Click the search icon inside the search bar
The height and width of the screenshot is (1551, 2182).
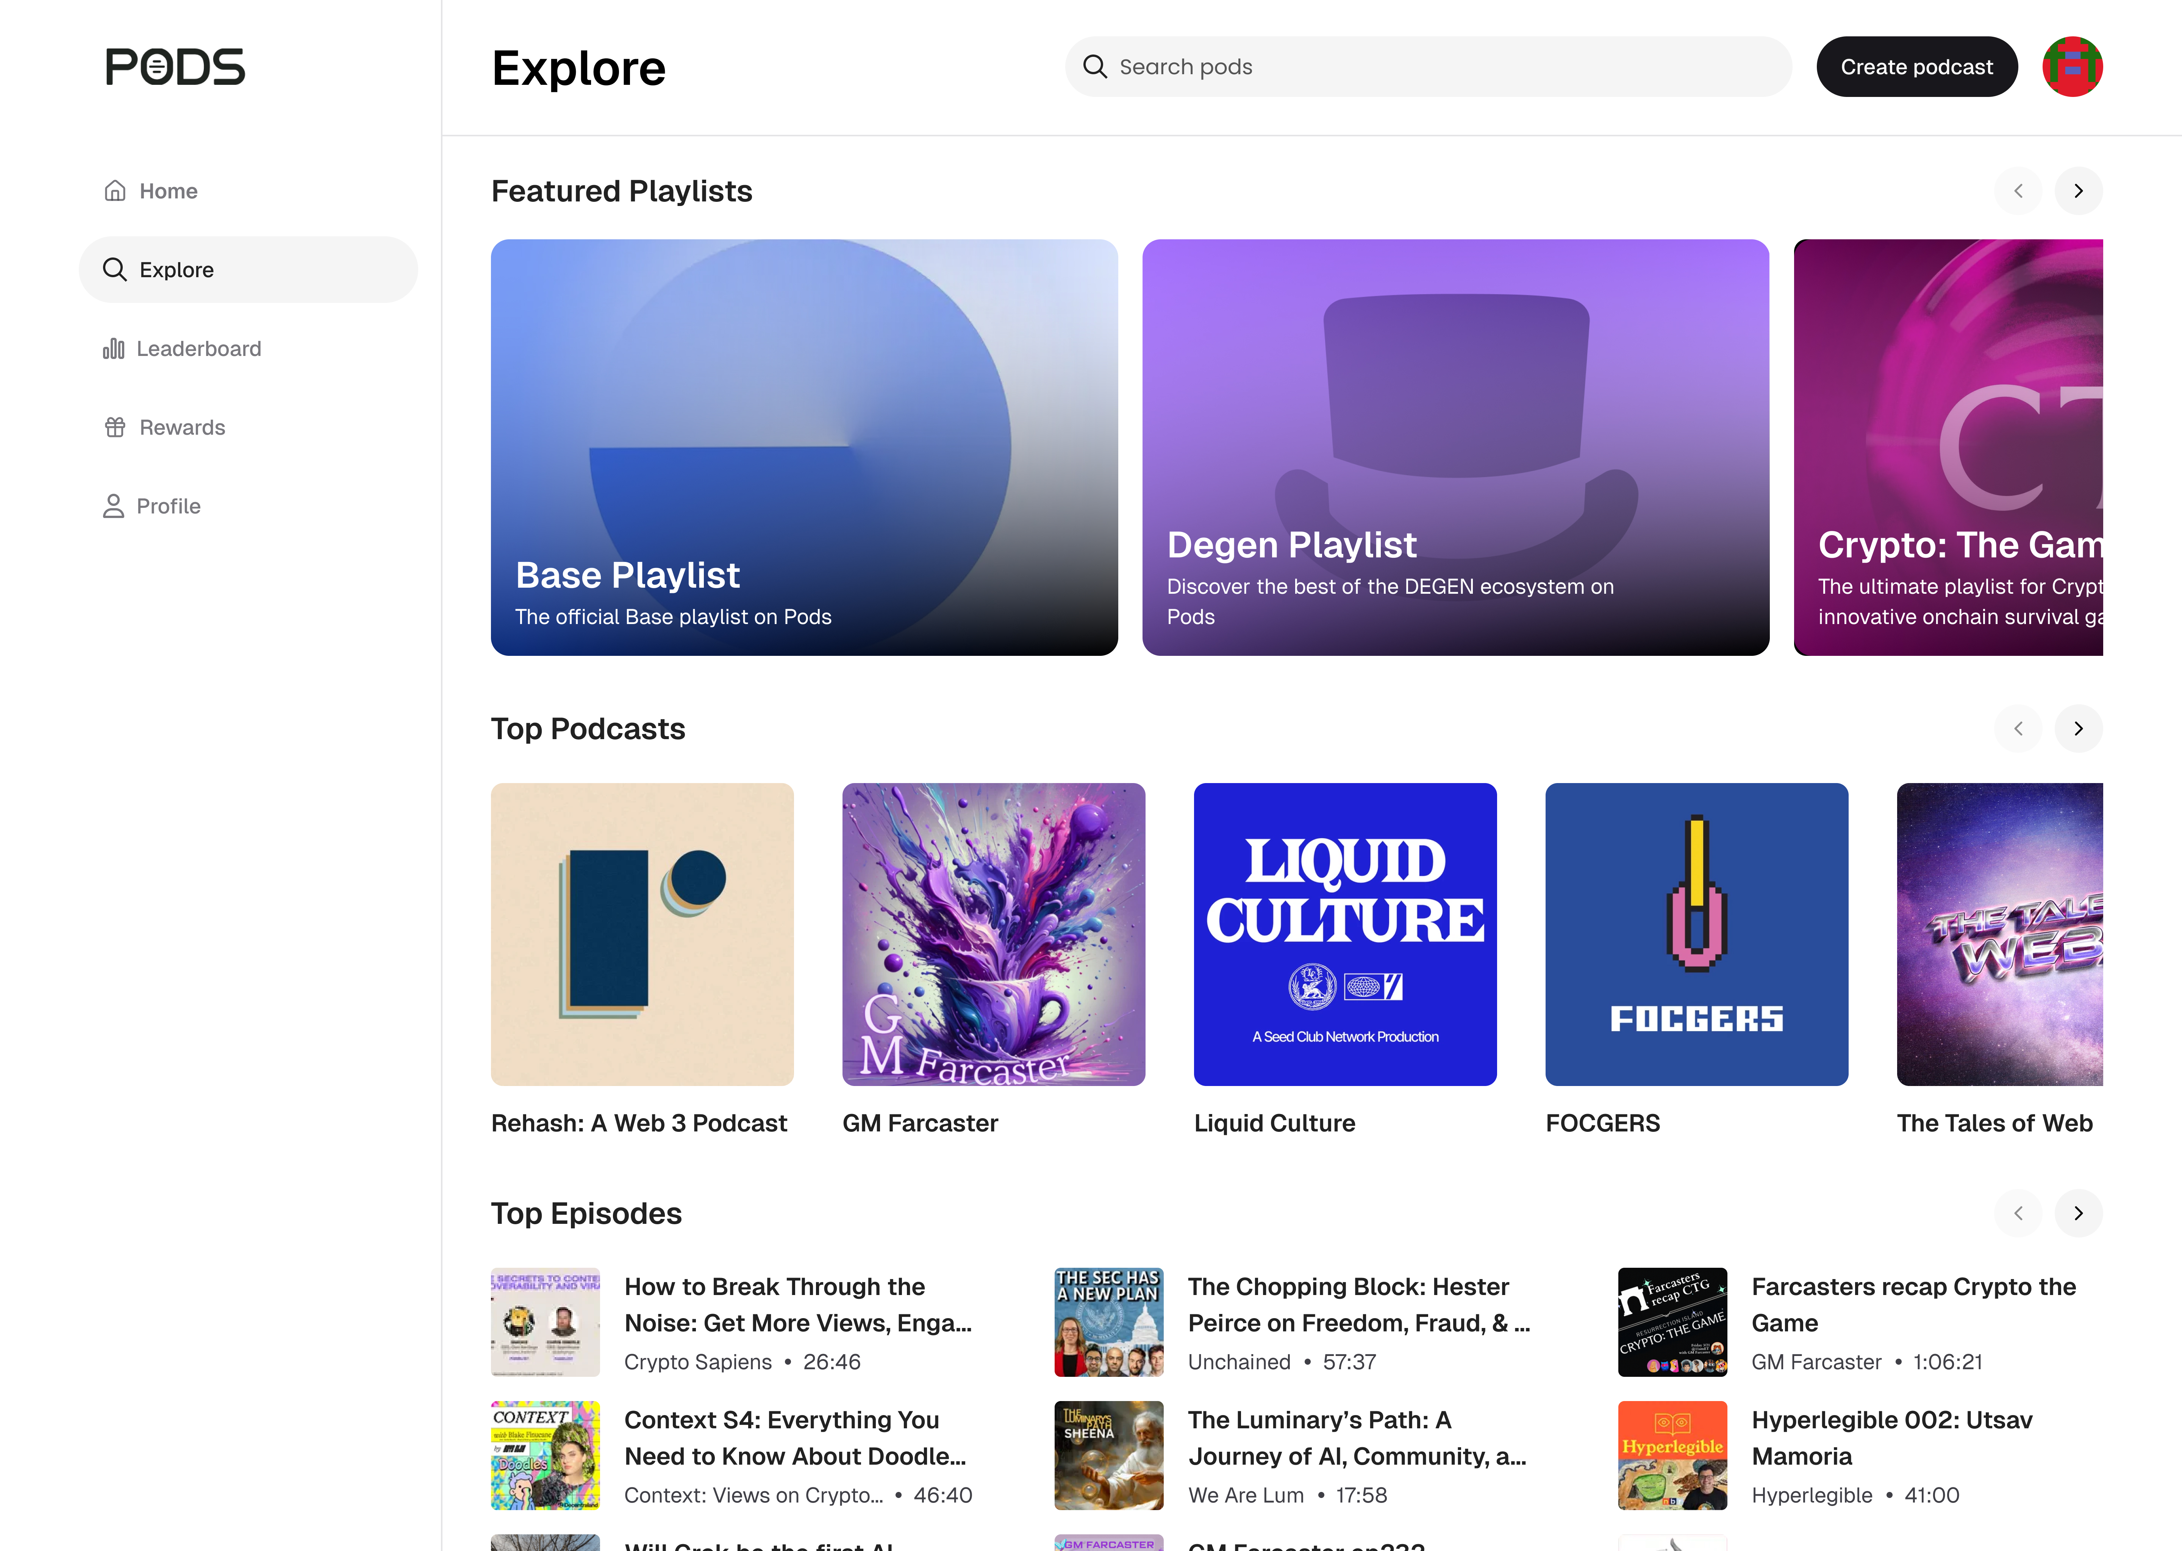click(x=1095, y=66)
